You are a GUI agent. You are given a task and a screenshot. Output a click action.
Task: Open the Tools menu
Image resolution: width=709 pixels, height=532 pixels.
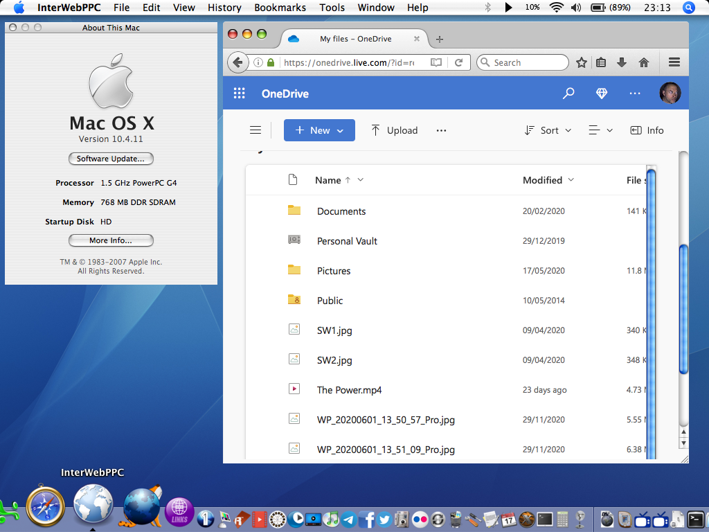(332, 8)
